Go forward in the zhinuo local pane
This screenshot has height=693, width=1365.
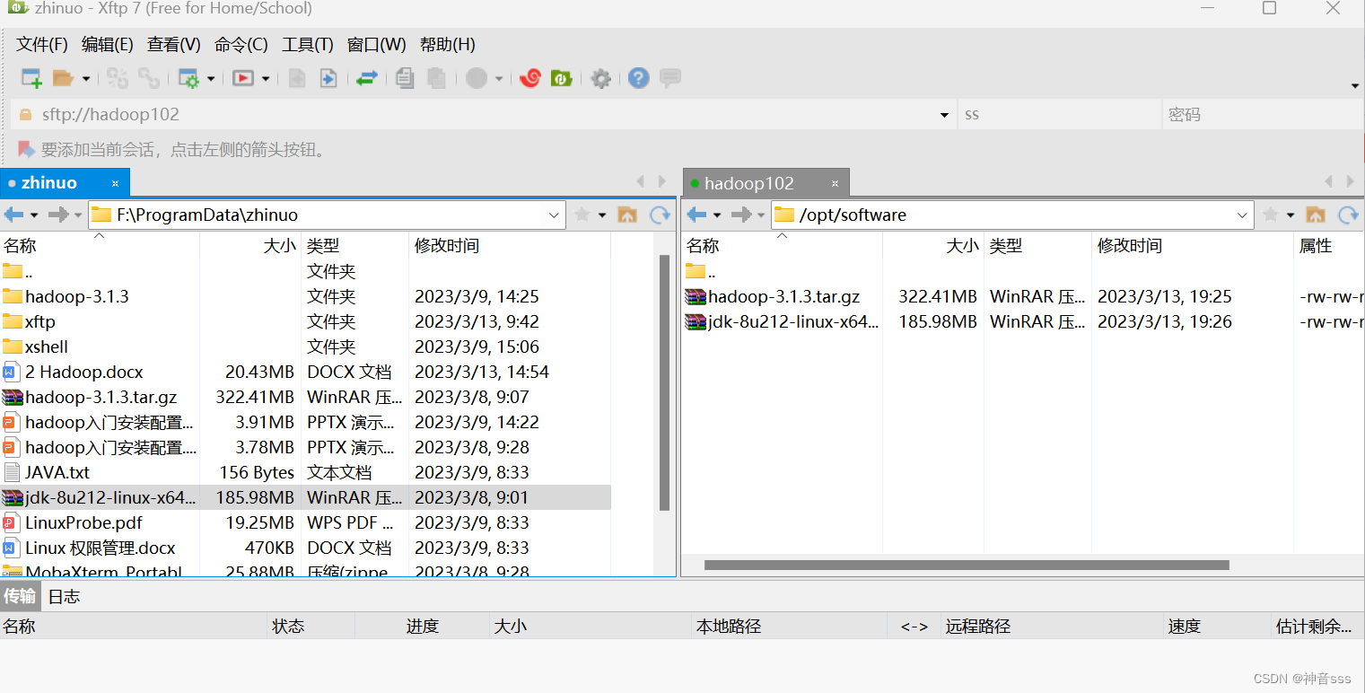(58, 215)
